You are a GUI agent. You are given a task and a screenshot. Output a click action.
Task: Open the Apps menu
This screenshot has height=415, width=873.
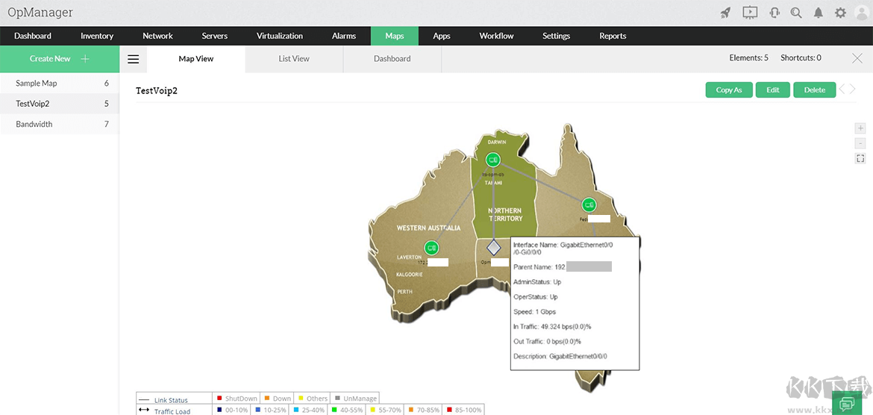click(x=442, y=36)
